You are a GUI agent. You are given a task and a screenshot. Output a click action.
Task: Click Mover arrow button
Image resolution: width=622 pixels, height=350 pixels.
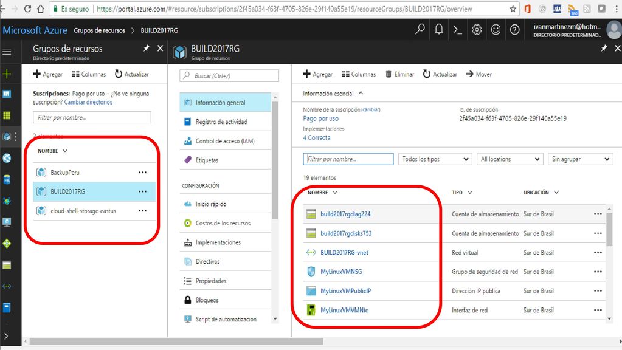tap(479, 74)
